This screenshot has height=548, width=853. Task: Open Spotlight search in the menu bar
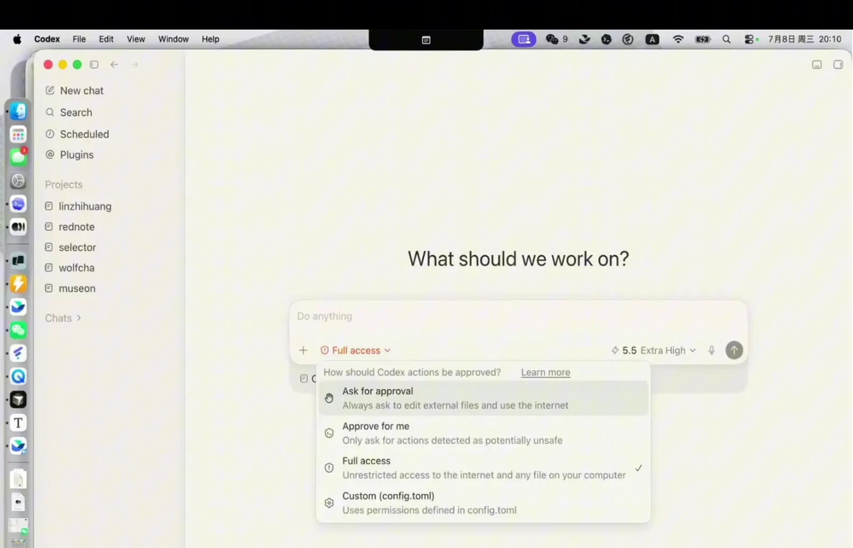click(x=726, y=39)
